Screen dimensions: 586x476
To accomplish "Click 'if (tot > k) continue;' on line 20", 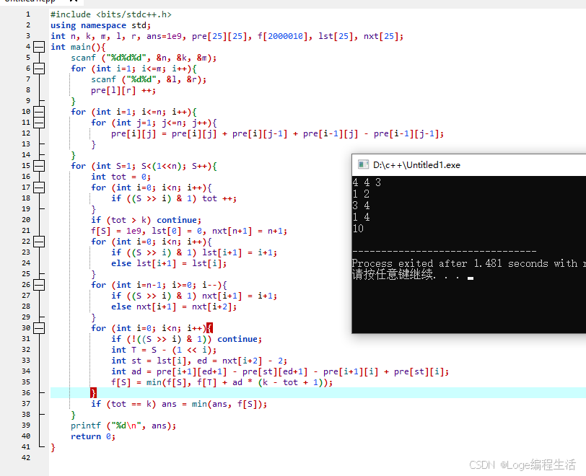I will (146, 220).
